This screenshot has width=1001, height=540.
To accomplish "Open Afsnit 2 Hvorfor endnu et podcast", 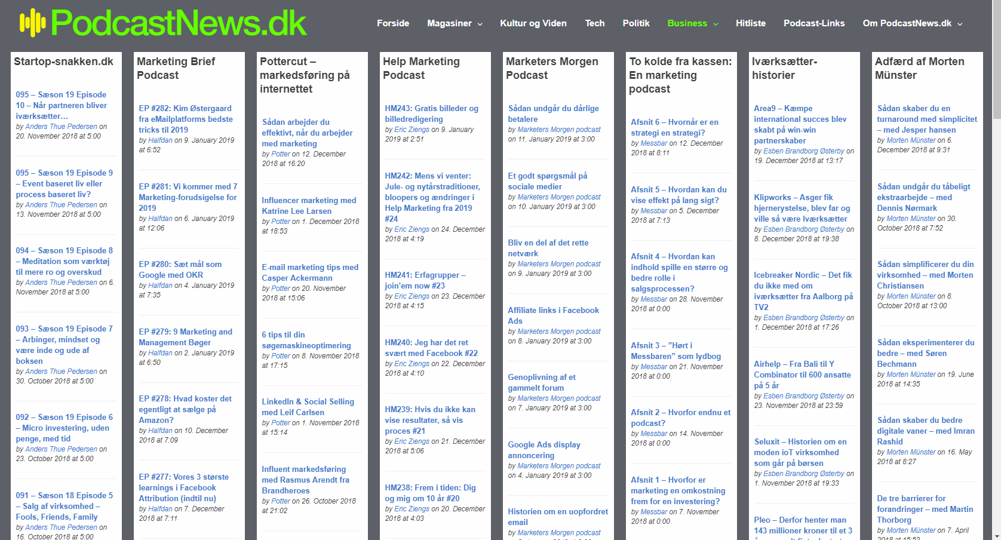I will [681, 418].
